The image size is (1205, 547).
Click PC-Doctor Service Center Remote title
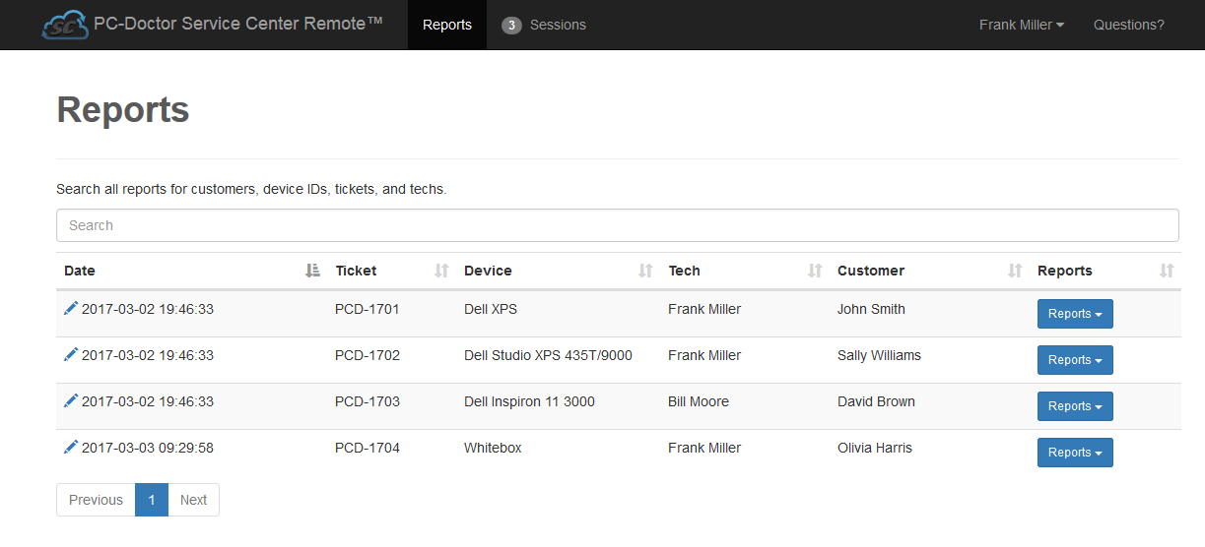pos(238,24)
